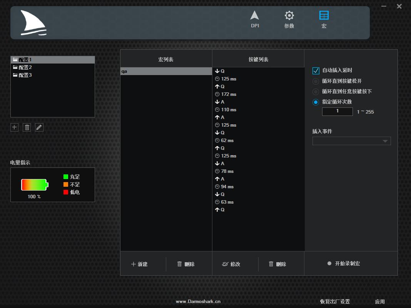Click the loop count input showing 1
Viewport: 411px width, 308px height.
337,111
